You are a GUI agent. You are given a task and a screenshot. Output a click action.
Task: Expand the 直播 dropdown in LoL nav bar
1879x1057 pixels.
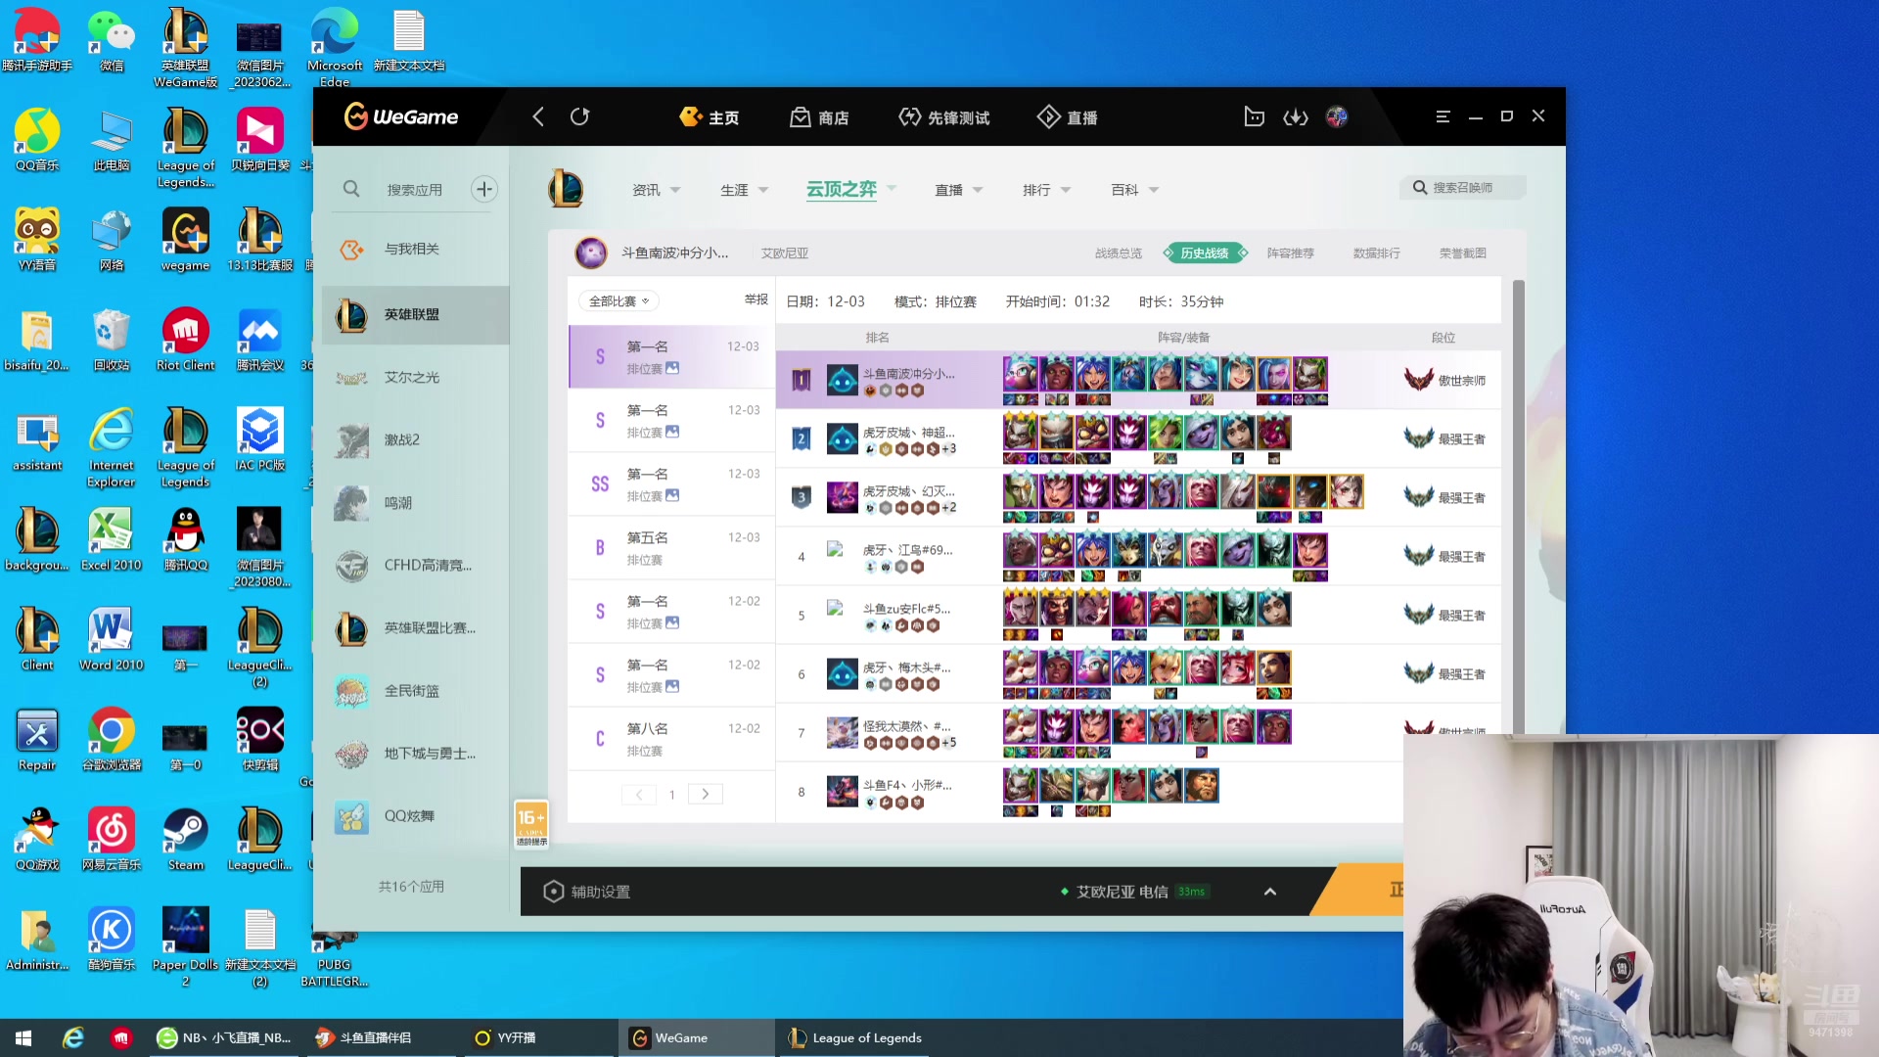(x=978, y=190)
